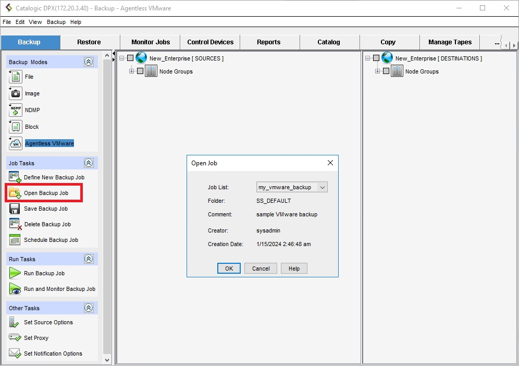Screen dimensions: 519x366
Task: Click the Delete Backup Job icon
Action: tap(15, 224)
